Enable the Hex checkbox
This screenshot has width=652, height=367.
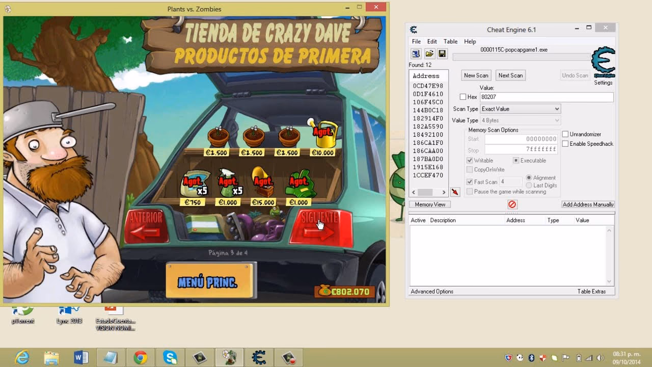[x=463, y=97]
